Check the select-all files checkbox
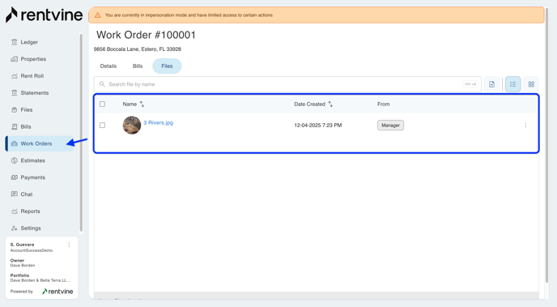The height and width of the screenshot is (307, 557). (102, 104)
